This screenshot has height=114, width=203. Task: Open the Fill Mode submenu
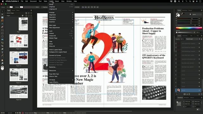[x=61, y=80]
